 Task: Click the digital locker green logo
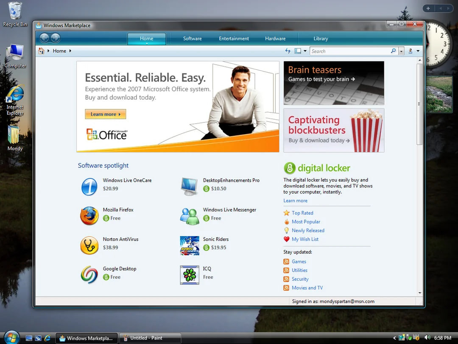[x=290, y=168]
